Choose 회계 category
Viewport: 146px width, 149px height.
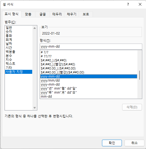[19, 40]
